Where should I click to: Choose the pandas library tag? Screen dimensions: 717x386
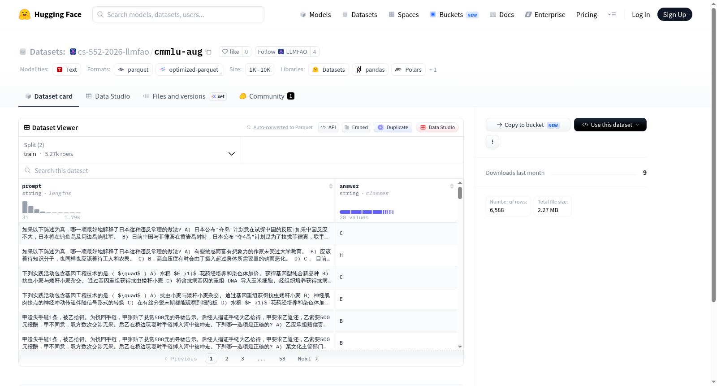[370, 69]
